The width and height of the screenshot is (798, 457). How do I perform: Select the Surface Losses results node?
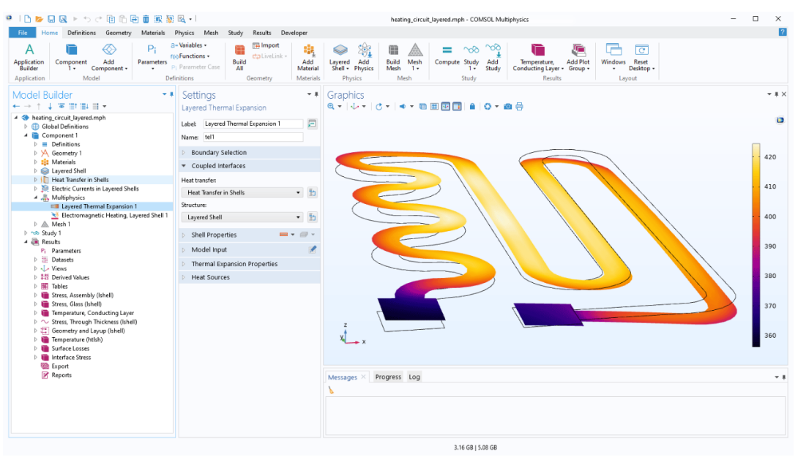[70, 348]
